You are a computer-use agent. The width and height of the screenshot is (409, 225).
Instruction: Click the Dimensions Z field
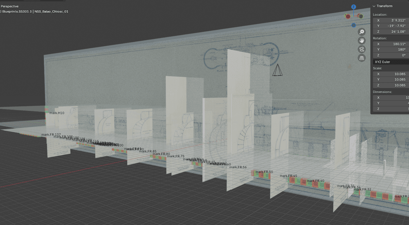pos(391,109)
